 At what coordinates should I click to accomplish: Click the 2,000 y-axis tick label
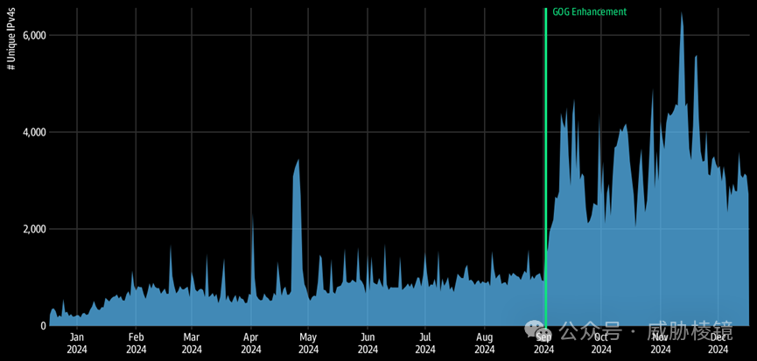point(34,229)
